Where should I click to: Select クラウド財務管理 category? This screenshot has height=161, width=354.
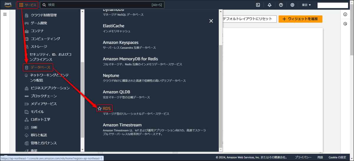pos(44,15)
